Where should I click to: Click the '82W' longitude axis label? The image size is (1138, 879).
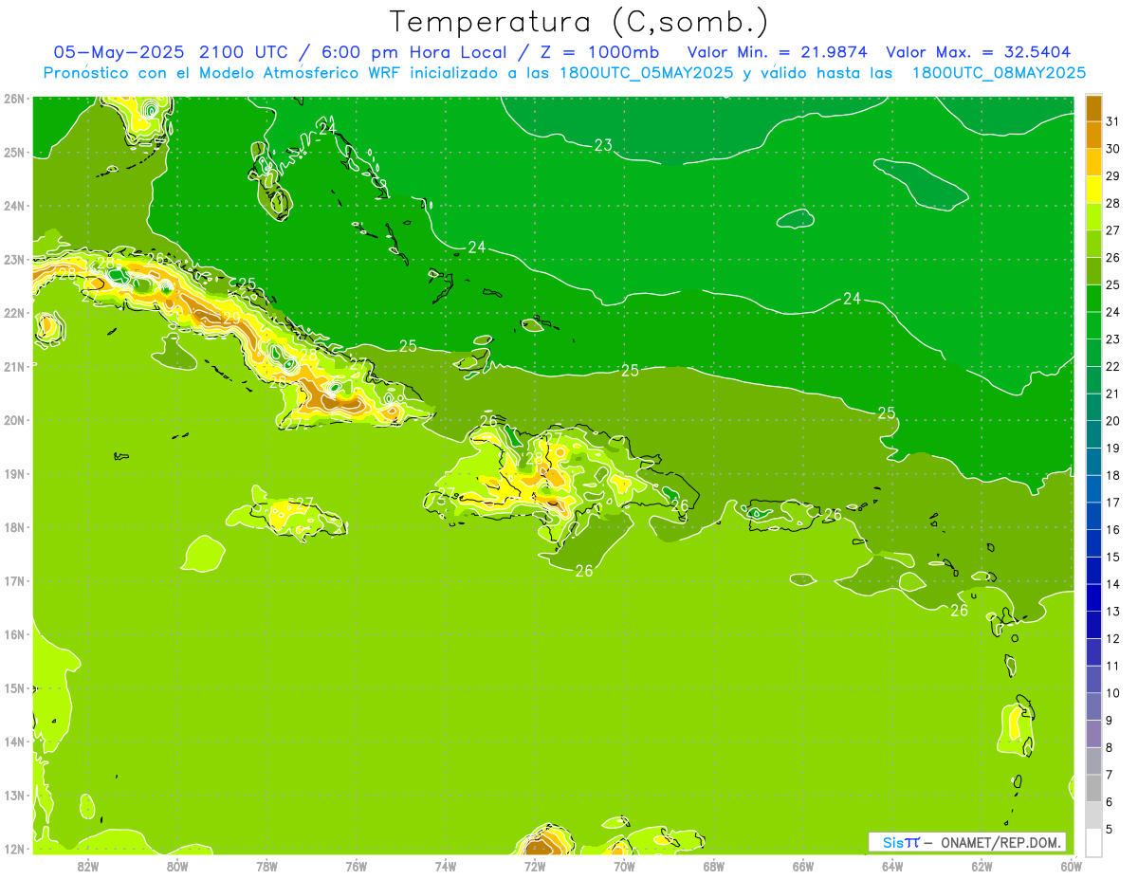click(x=88, y=866)
